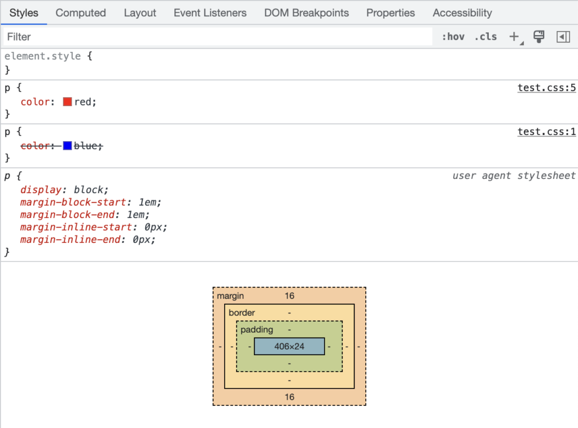The height and width of the screenshot is (428, 578).
Task: Open the test.css:5 source link
Action: click(546, 88)
